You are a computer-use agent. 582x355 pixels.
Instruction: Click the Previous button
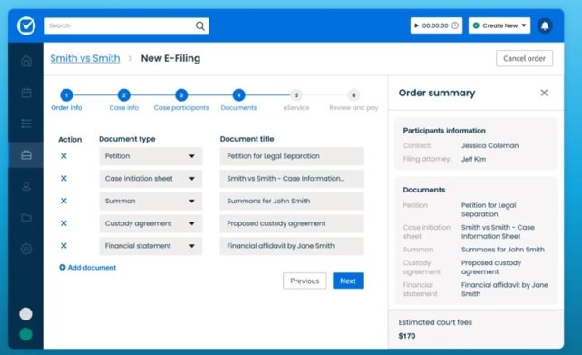pyautogui.click(x=305, y=281)
